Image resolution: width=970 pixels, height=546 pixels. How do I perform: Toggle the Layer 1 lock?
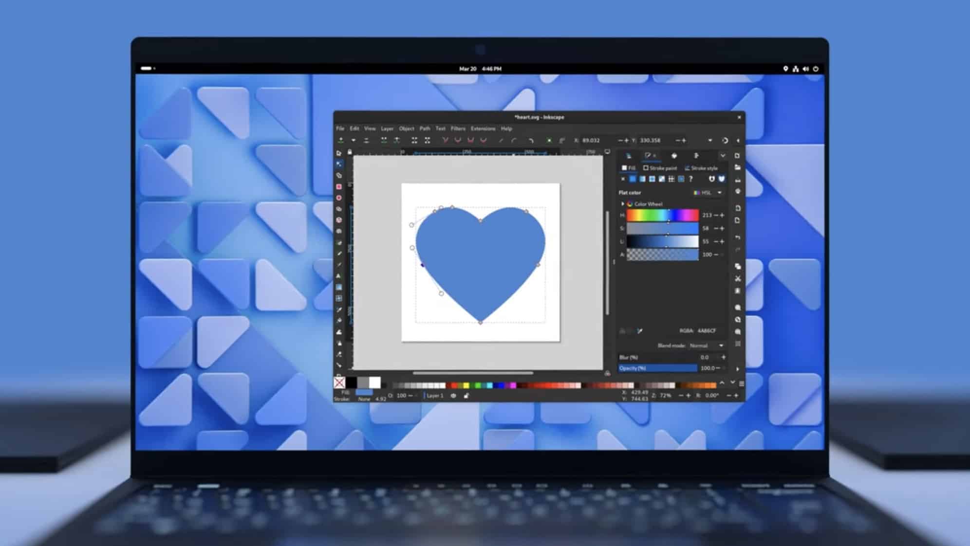click(466, 396)
